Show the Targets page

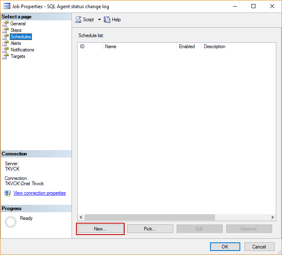pyautogui.click(x=18, y=56)
